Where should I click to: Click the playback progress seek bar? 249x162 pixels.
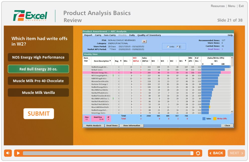(x=108, y=153)
